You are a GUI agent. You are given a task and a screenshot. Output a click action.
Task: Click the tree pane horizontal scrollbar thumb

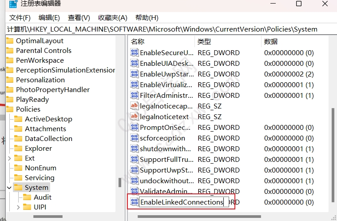[48, 217]
